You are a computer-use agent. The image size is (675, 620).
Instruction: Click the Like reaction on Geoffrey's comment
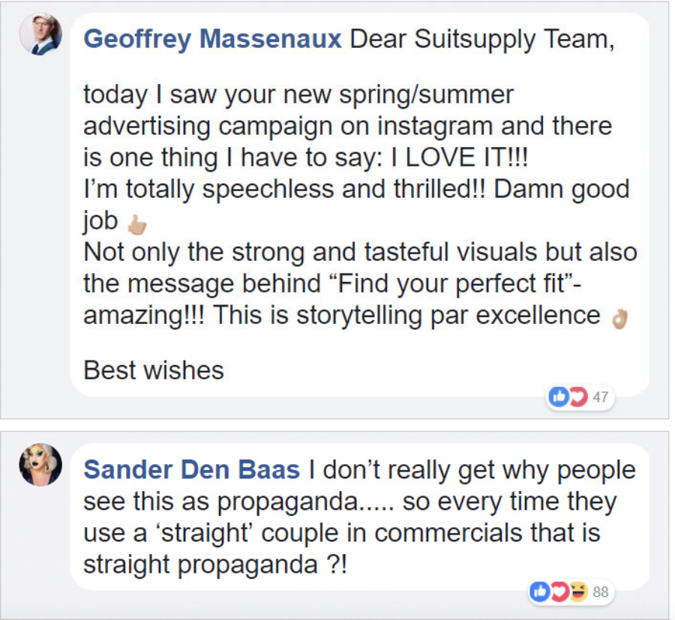pyautogui.click(x=559, y=397)
